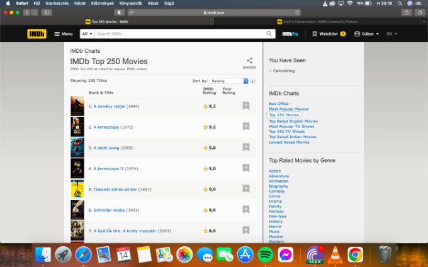Expand the Gábor user account menu
This screenshot has width=428, height=267.
(x=366, y=34)
